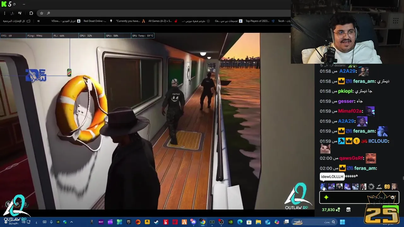This screenshot has height=227, width=404.
Task: Open Microsoft Store from the taskbar
Action: [x=249, y=222]
